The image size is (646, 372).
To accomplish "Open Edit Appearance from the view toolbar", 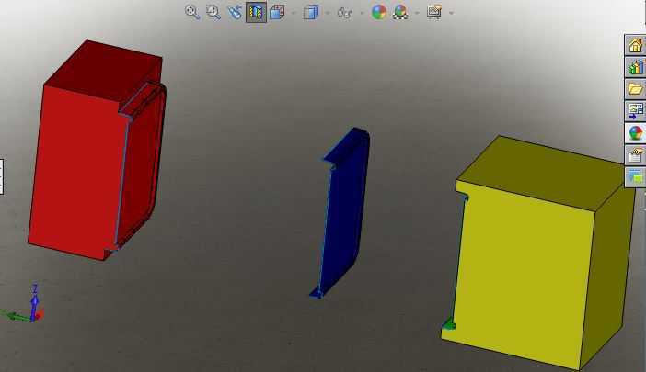I will (378, 12).
